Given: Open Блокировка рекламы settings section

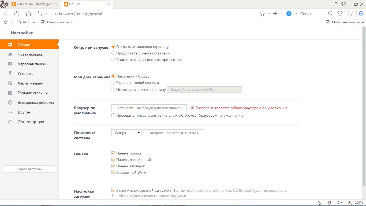Looking at the screenshot, I should coord(29,102).
